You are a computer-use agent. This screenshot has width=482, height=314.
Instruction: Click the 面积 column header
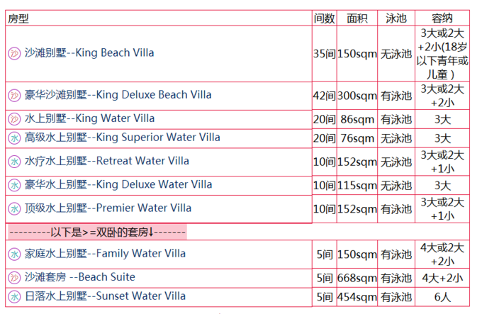[x=357, y=18]
